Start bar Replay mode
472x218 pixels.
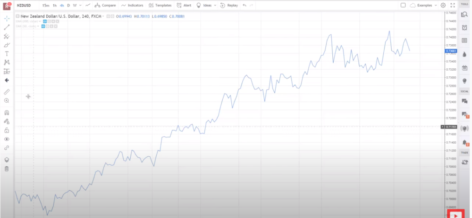229,5
